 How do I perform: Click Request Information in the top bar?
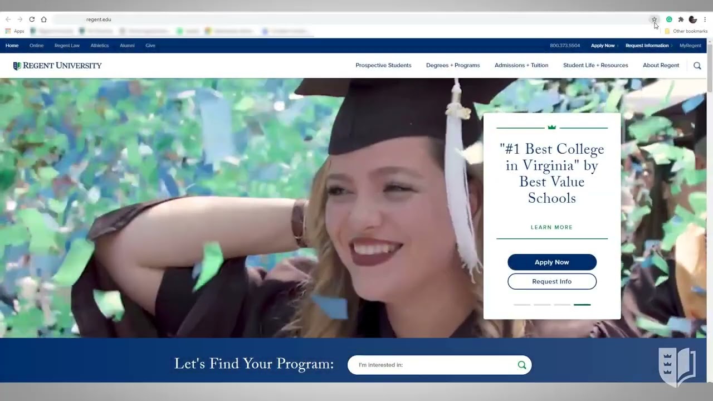(647, 46)
